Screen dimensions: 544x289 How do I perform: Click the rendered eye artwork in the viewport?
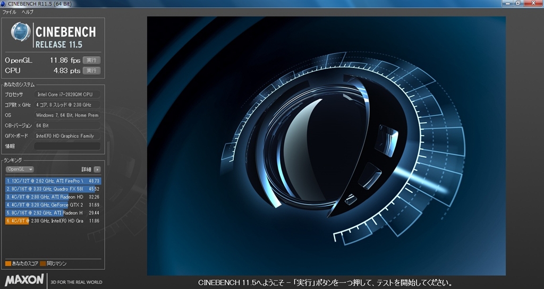click(x=326, y=146)
